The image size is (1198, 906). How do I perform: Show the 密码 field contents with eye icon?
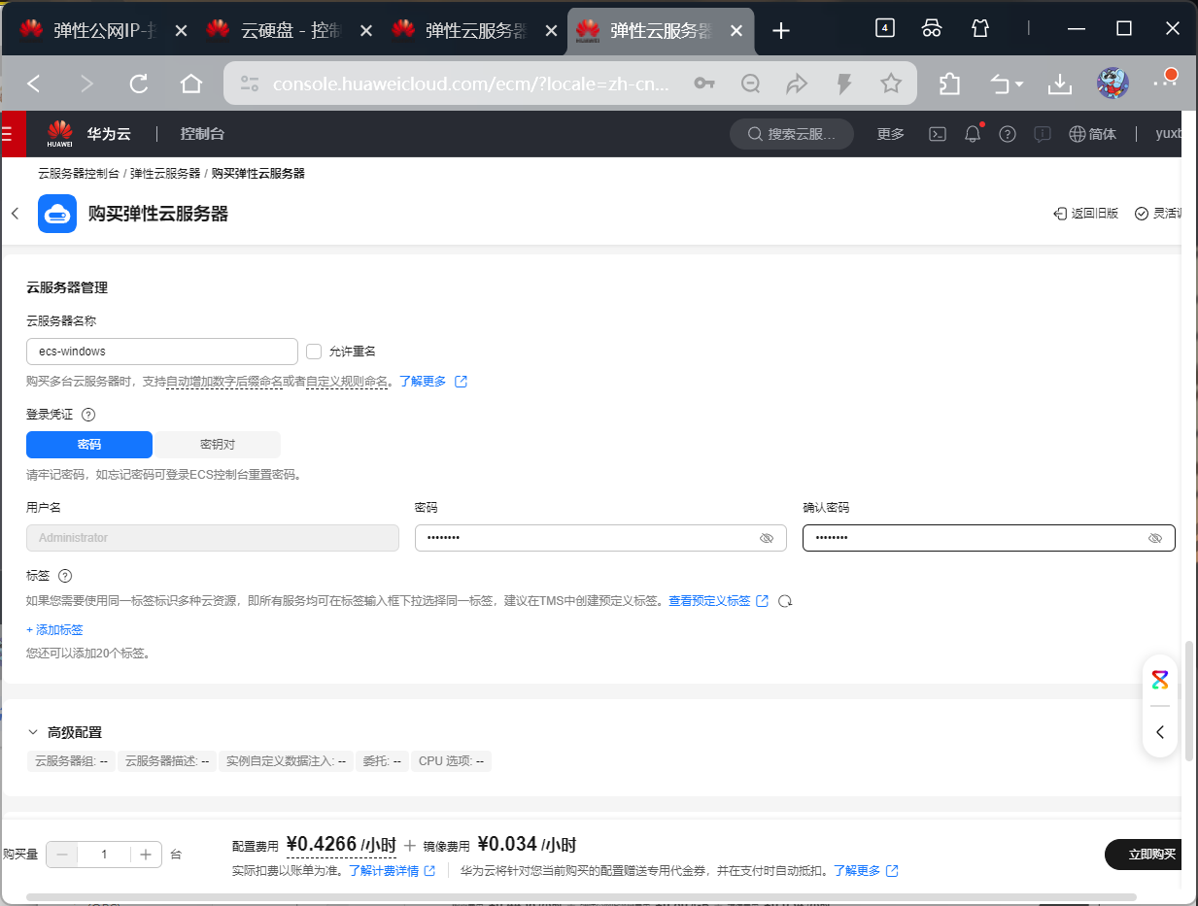pos(767,538)
